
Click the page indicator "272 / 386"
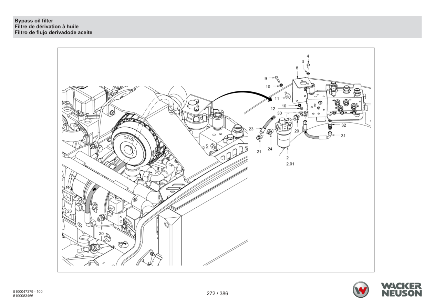[217, 294]
